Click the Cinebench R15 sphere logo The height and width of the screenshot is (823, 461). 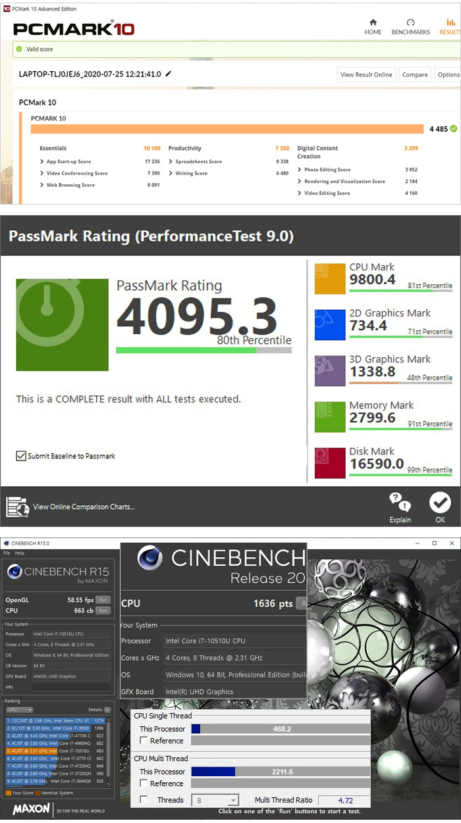coord(14,572)
